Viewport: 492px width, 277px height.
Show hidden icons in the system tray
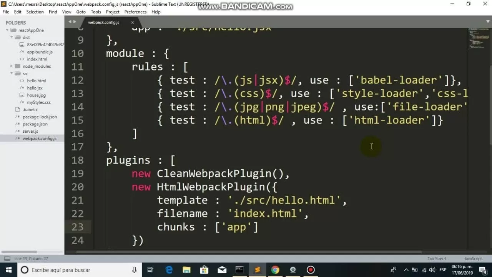(x=406, y=270)
